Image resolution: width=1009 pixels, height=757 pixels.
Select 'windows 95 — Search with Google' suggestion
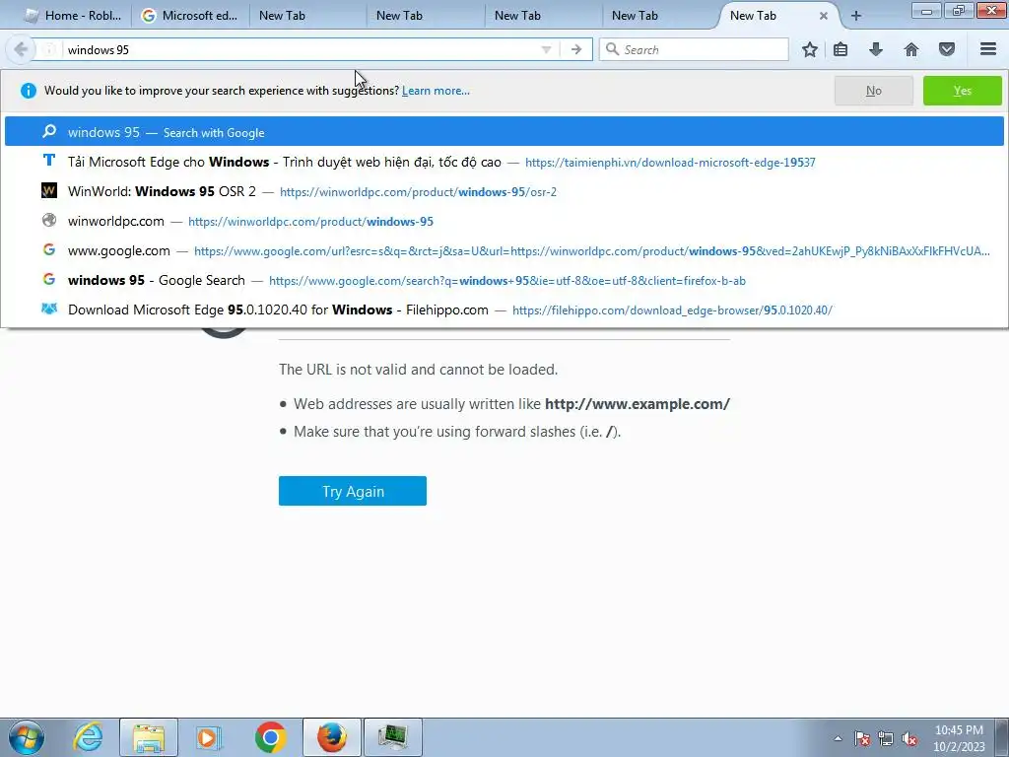504,132
